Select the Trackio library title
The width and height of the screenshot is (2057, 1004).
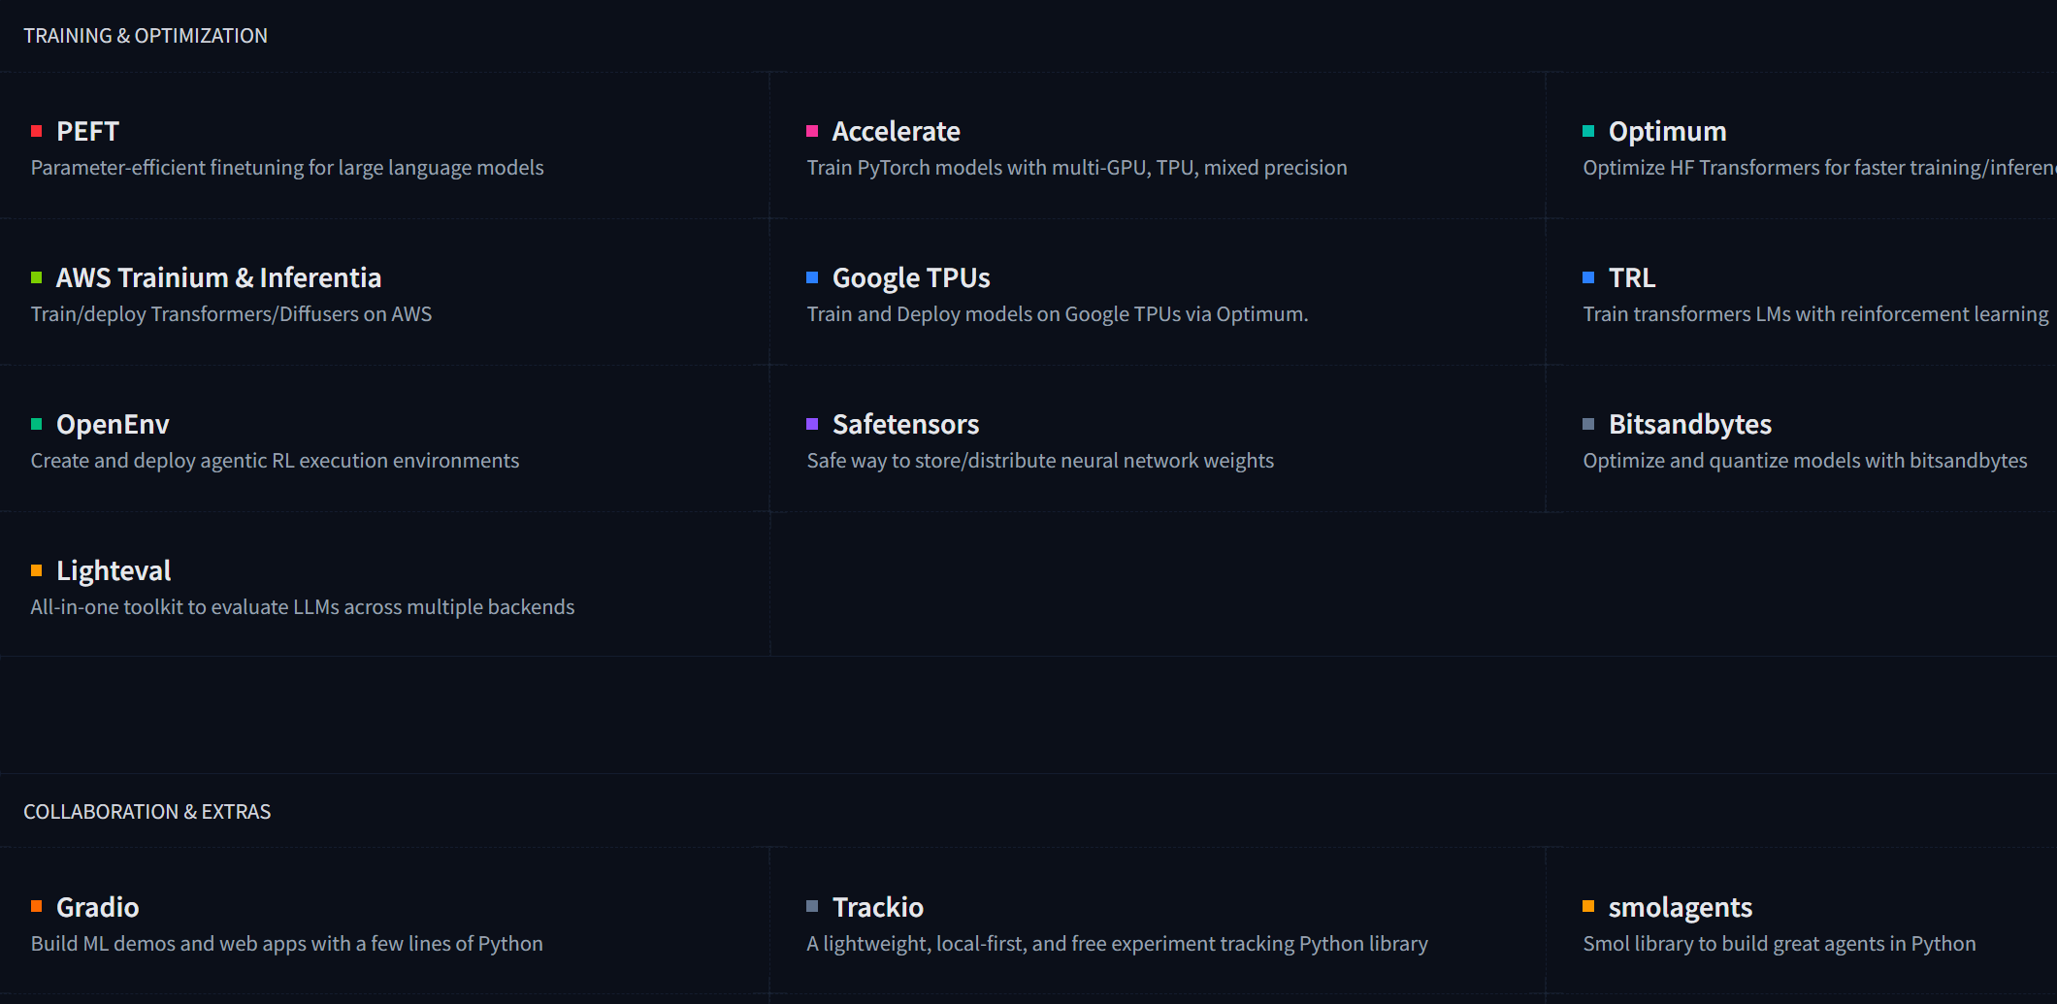tap(878, 907)
